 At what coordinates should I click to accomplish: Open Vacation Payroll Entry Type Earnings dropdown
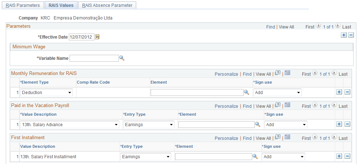pyautogui.click(x=149, y=125)
